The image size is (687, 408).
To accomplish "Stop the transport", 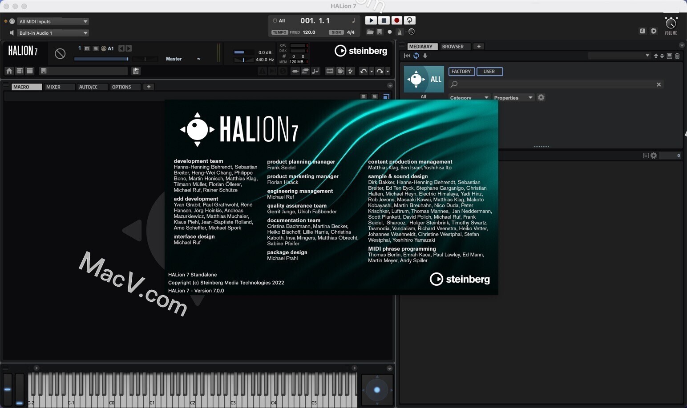I will coord(384,20).
